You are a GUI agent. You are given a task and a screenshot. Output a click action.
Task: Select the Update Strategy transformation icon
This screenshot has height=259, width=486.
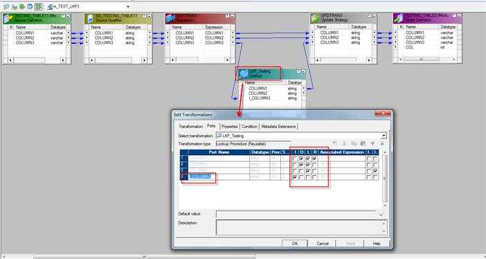[316, 18]
